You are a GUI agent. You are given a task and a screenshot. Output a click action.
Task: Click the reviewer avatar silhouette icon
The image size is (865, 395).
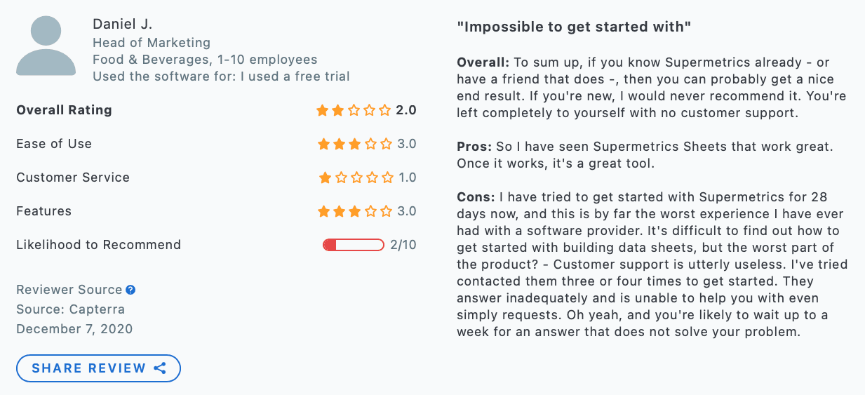click(x=46, y=46)
